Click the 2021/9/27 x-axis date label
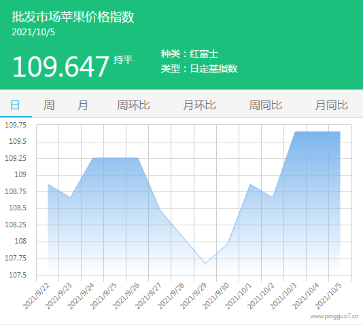Viewport: 363px width, 325px height. click(148, 296)
